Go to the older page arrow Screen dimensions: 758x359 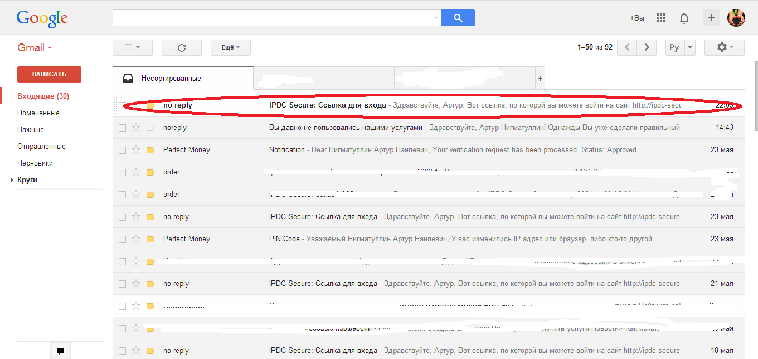pos(647,47)
